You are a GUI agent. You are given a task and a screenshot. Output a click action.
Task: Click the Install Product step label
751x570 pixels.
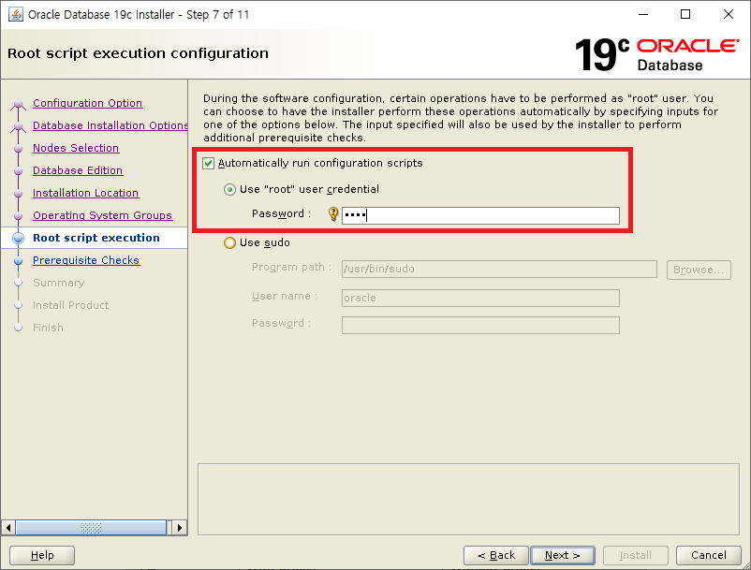70,305
